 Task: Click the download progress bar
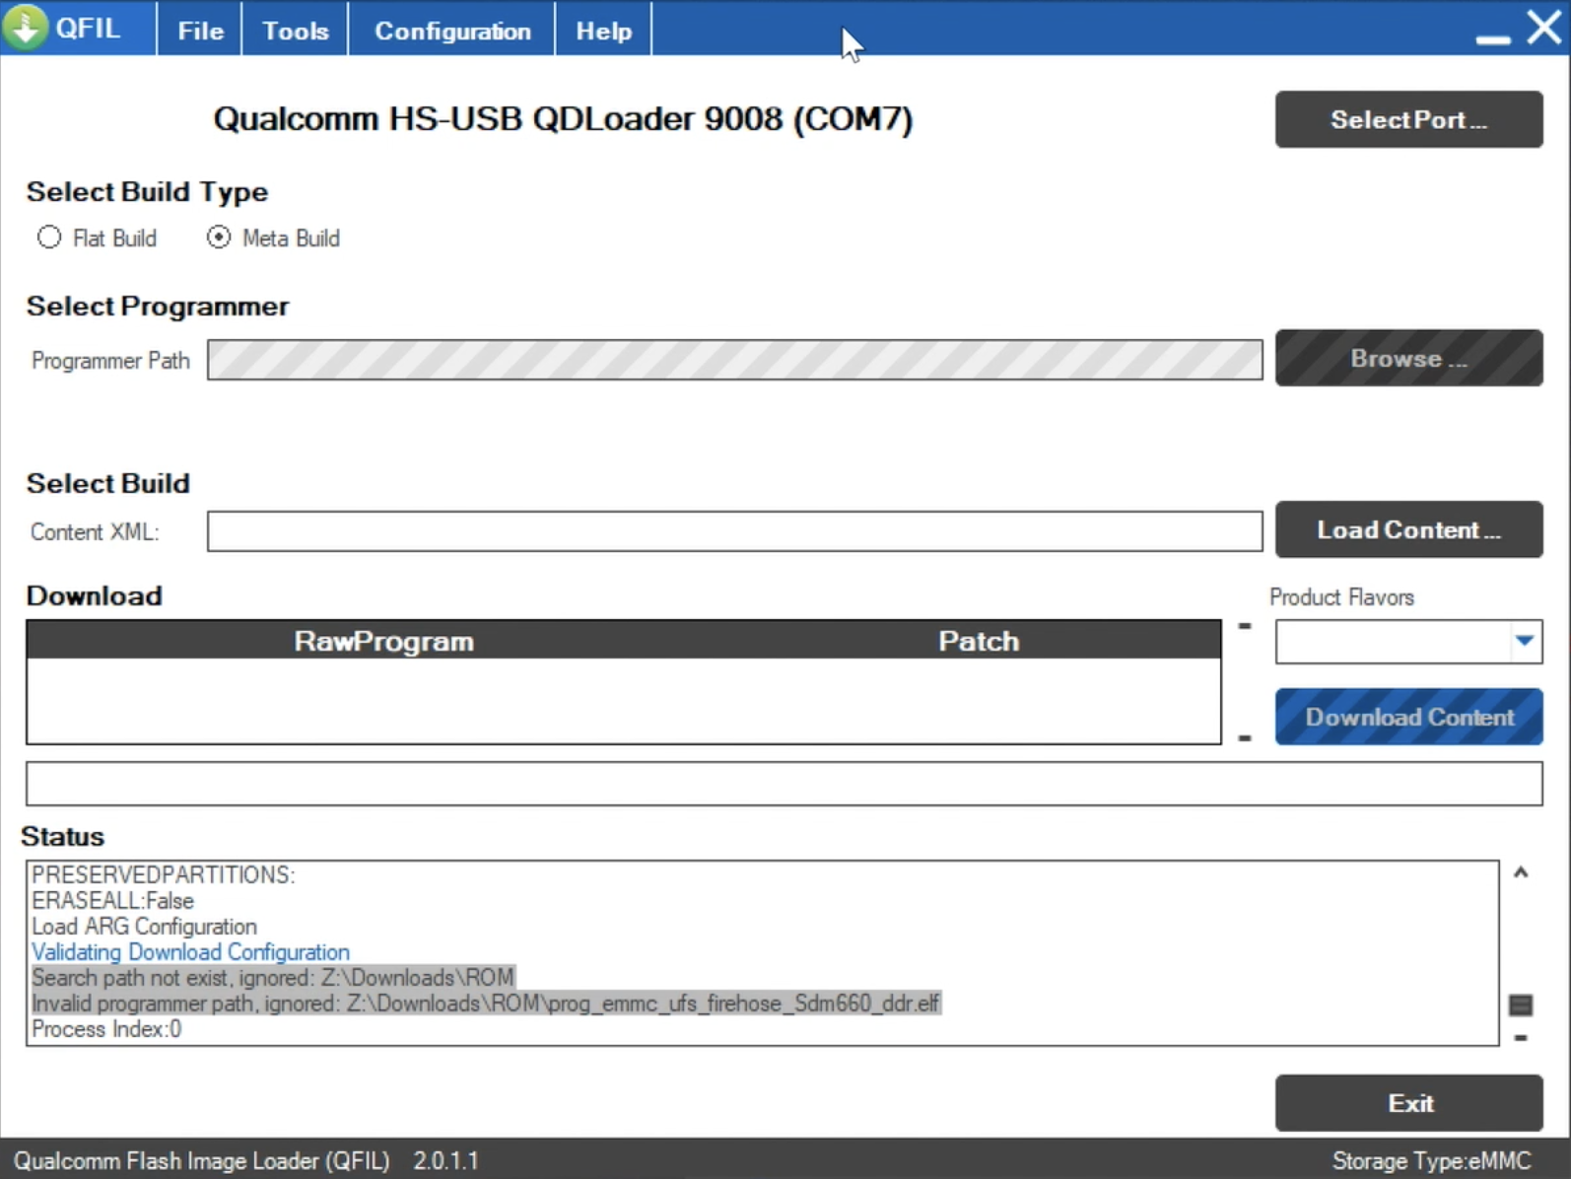784,784
